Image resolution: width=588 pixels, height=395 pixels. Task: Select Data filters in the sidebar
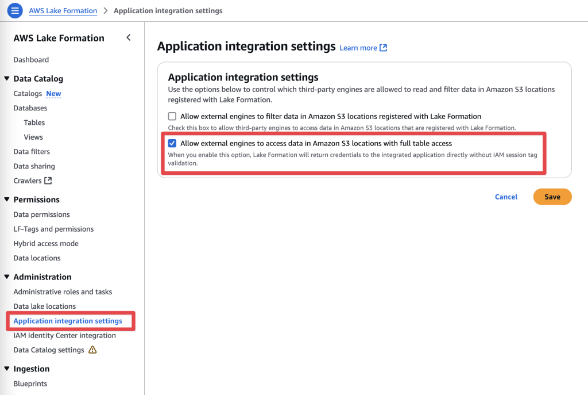pyautogui.click(x=32, y=152)
